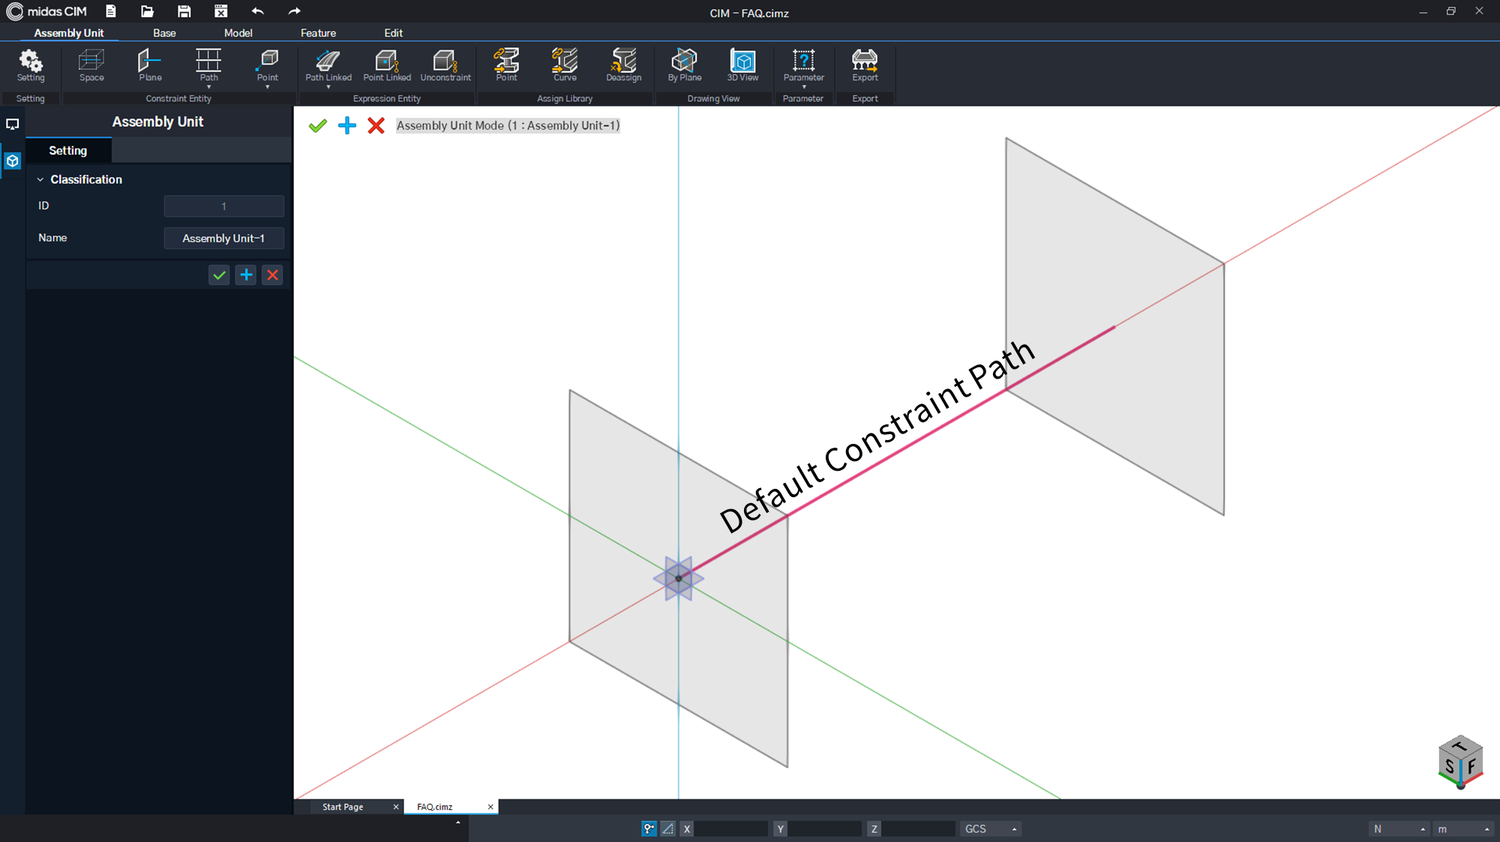Screen dimensions: 1500x842
Task: Select the Plane constraint tool
Action: coord(150,65)
